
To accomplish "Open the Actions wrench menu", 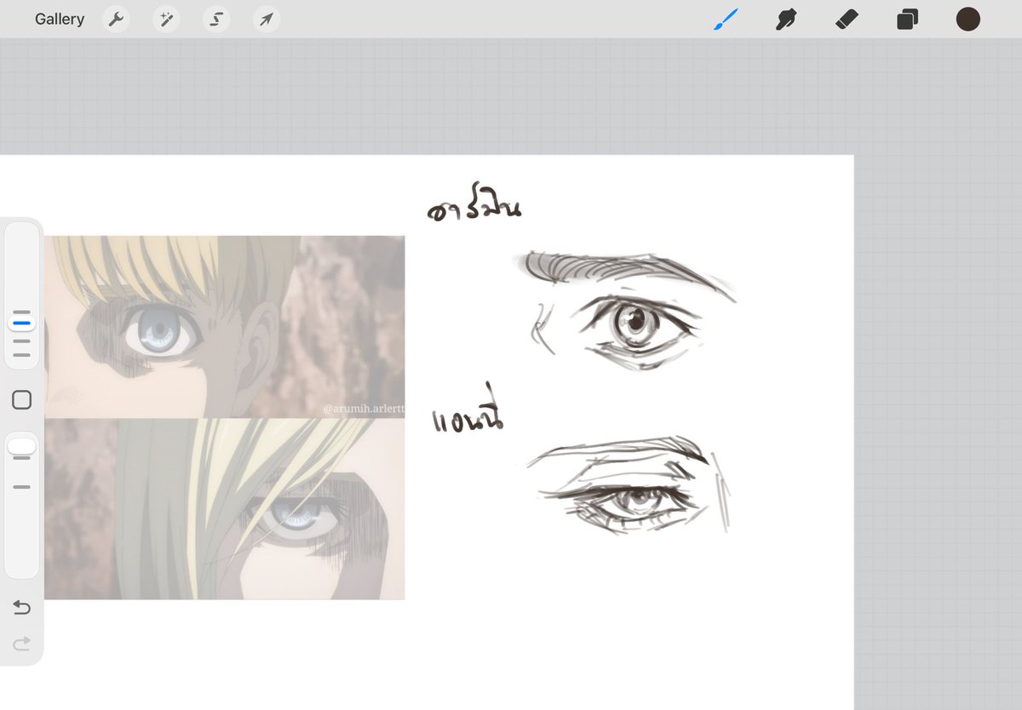I will [x=116, y=19].
